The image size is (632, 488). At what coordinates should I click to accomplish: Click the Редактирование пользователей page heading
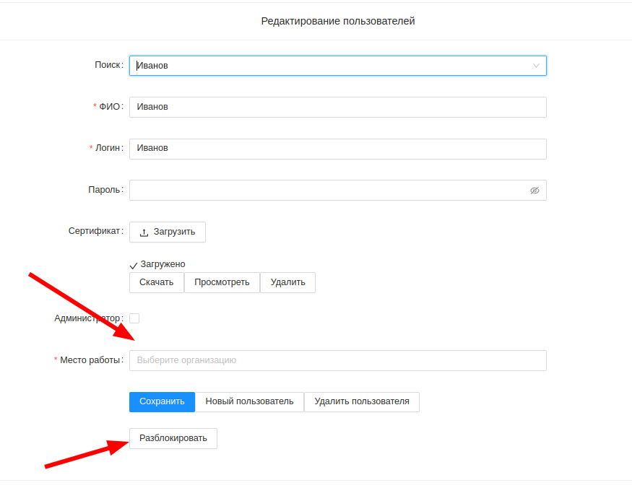coord(337,22)
